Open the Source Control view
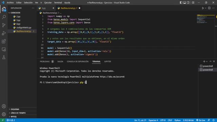The image size is (217, 122). click(x=4, y=25)
